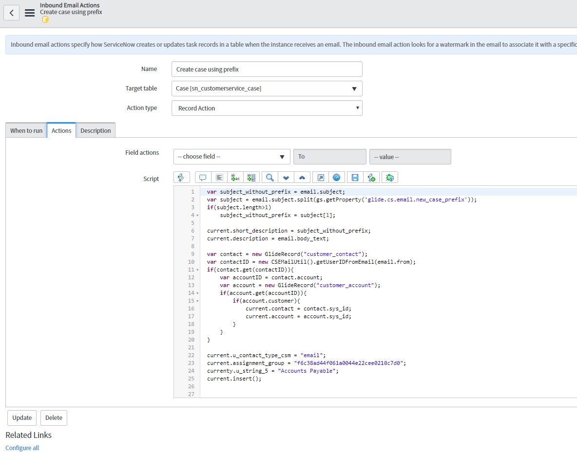Save the script with the floppy disk icon
The width and height of the screenshot is (577, 471).
tap(355, 178)
